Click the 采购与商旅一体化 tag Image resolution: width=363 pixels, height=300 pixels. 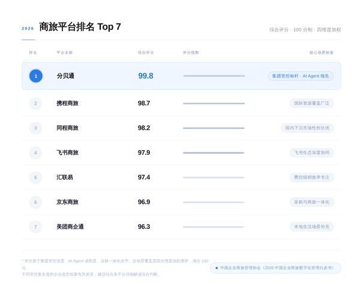pyautogui.click(x=311, y=202)
